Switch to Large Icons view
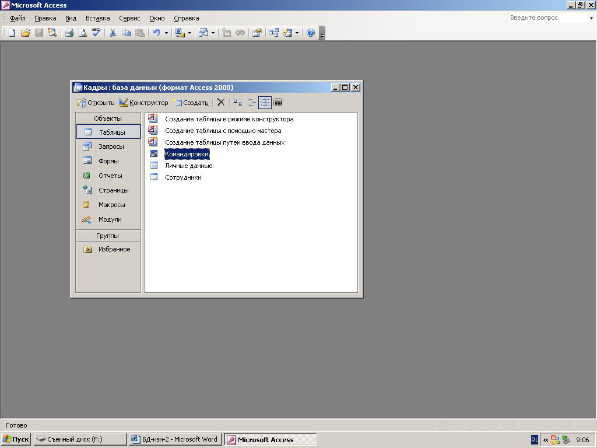 pyautogui.click(x=238, y=103)
